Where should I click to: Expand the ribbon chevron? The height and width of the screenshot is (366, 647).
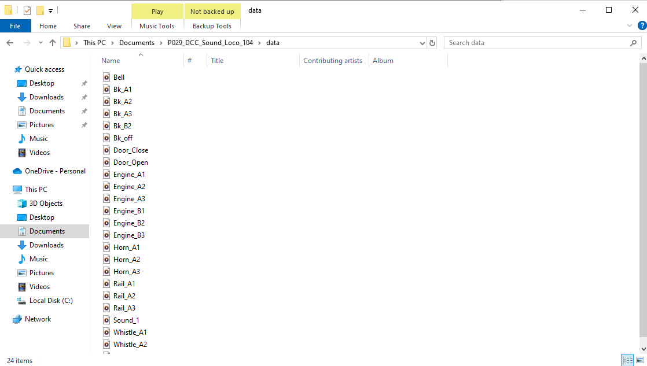point(630,25)
